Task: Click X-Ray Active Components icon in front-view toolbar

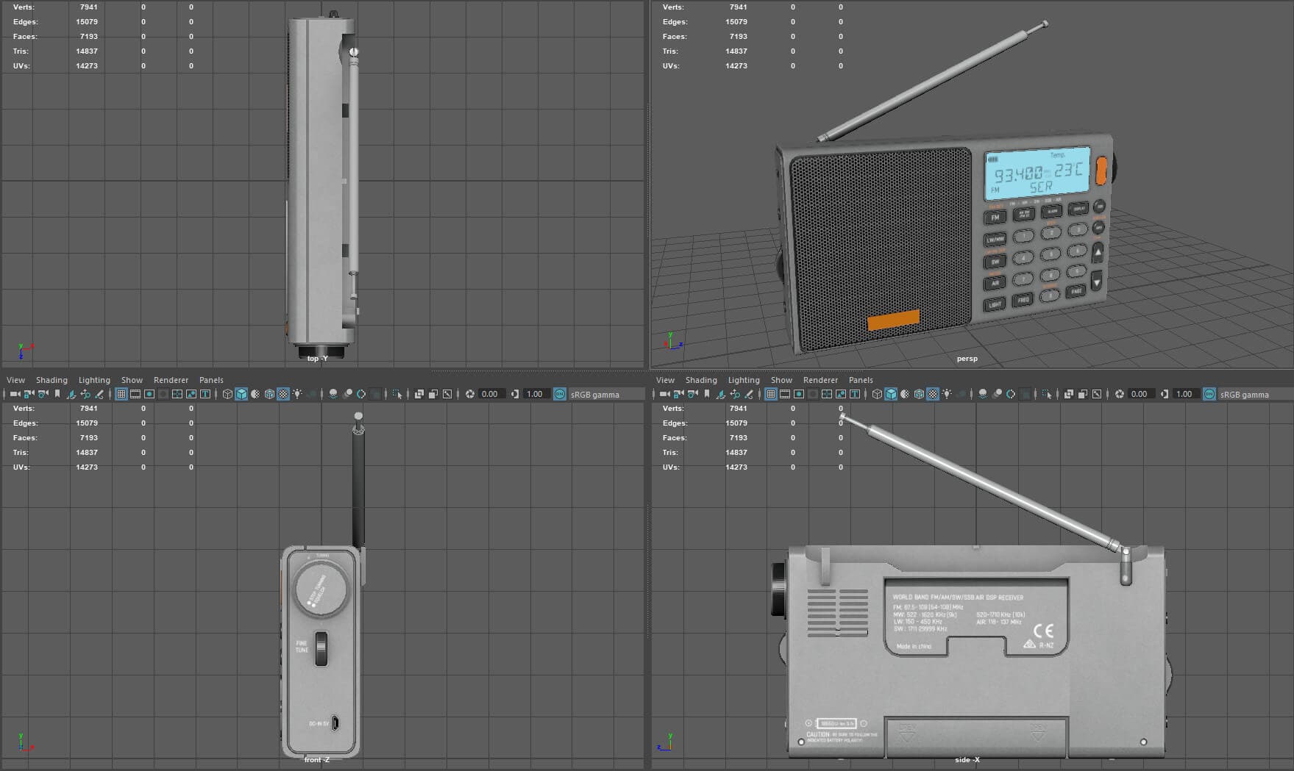Action: click(x=433, y=394)
